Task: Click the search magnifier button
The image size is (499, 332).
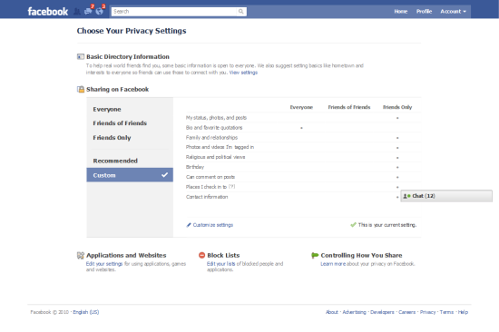Action: (x=241, y=12)
